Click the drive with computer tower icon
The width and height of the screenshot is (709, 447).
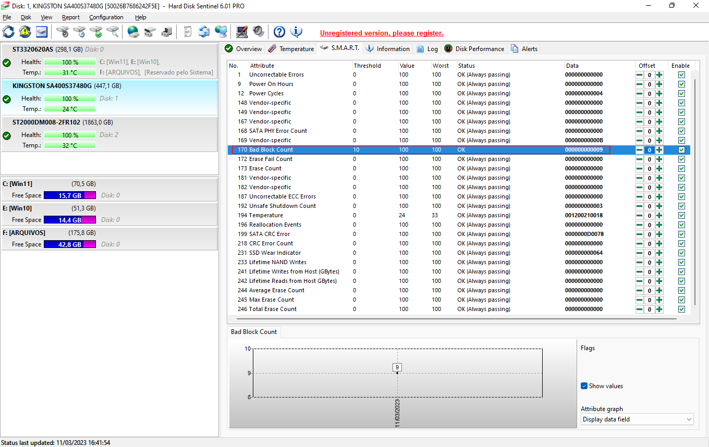click(167, 32)
